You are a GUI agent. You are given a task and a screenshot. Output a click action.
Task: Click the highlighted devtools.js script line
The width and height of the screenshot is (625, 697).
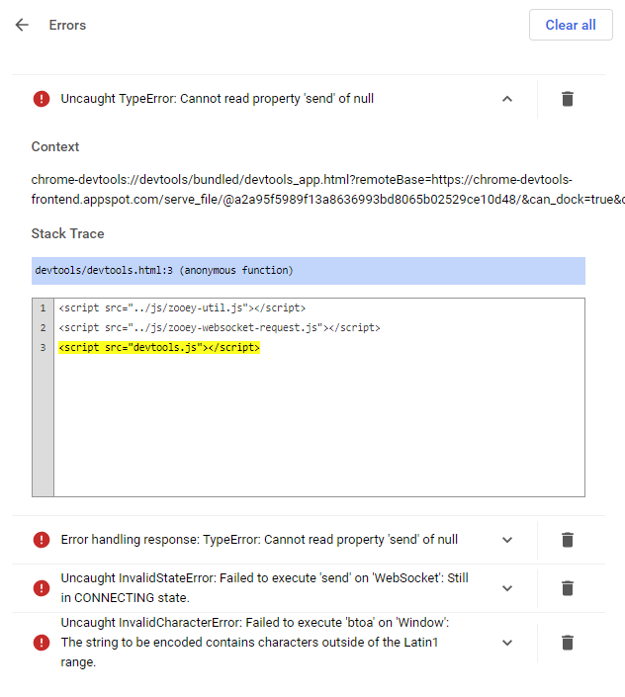159,347
